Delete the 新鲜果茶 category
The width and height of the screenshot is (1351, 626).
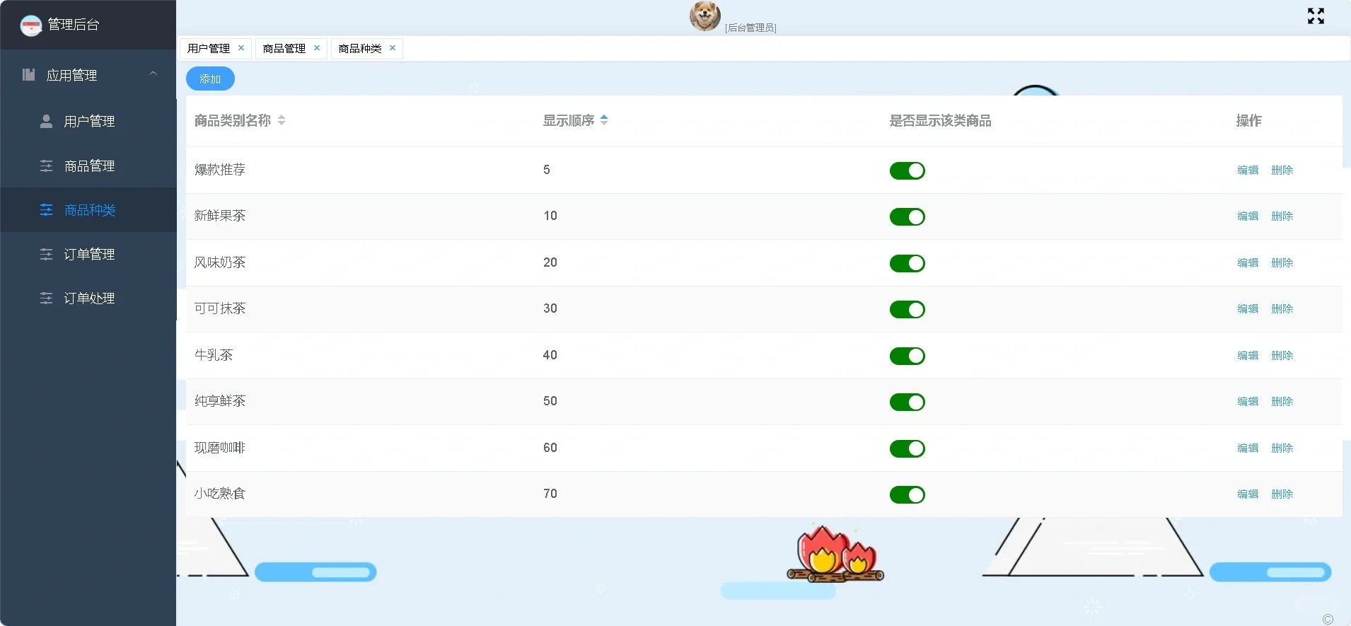coord(1282,216)
